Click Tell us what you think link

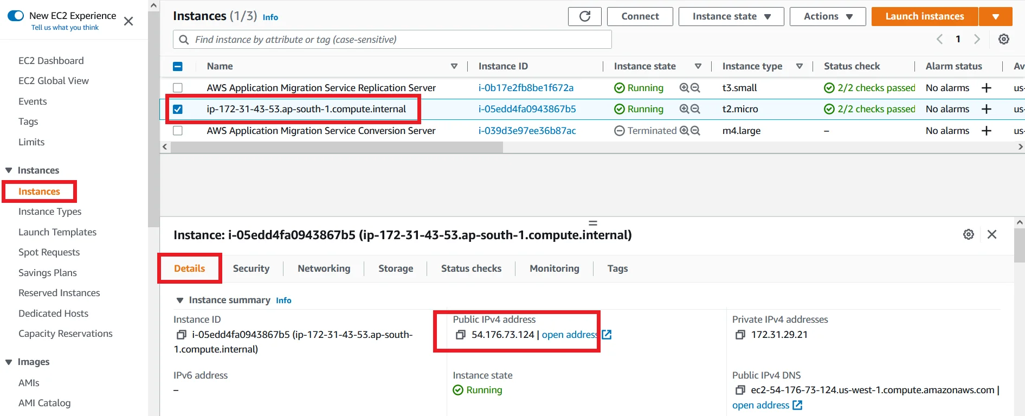[65, 28]
